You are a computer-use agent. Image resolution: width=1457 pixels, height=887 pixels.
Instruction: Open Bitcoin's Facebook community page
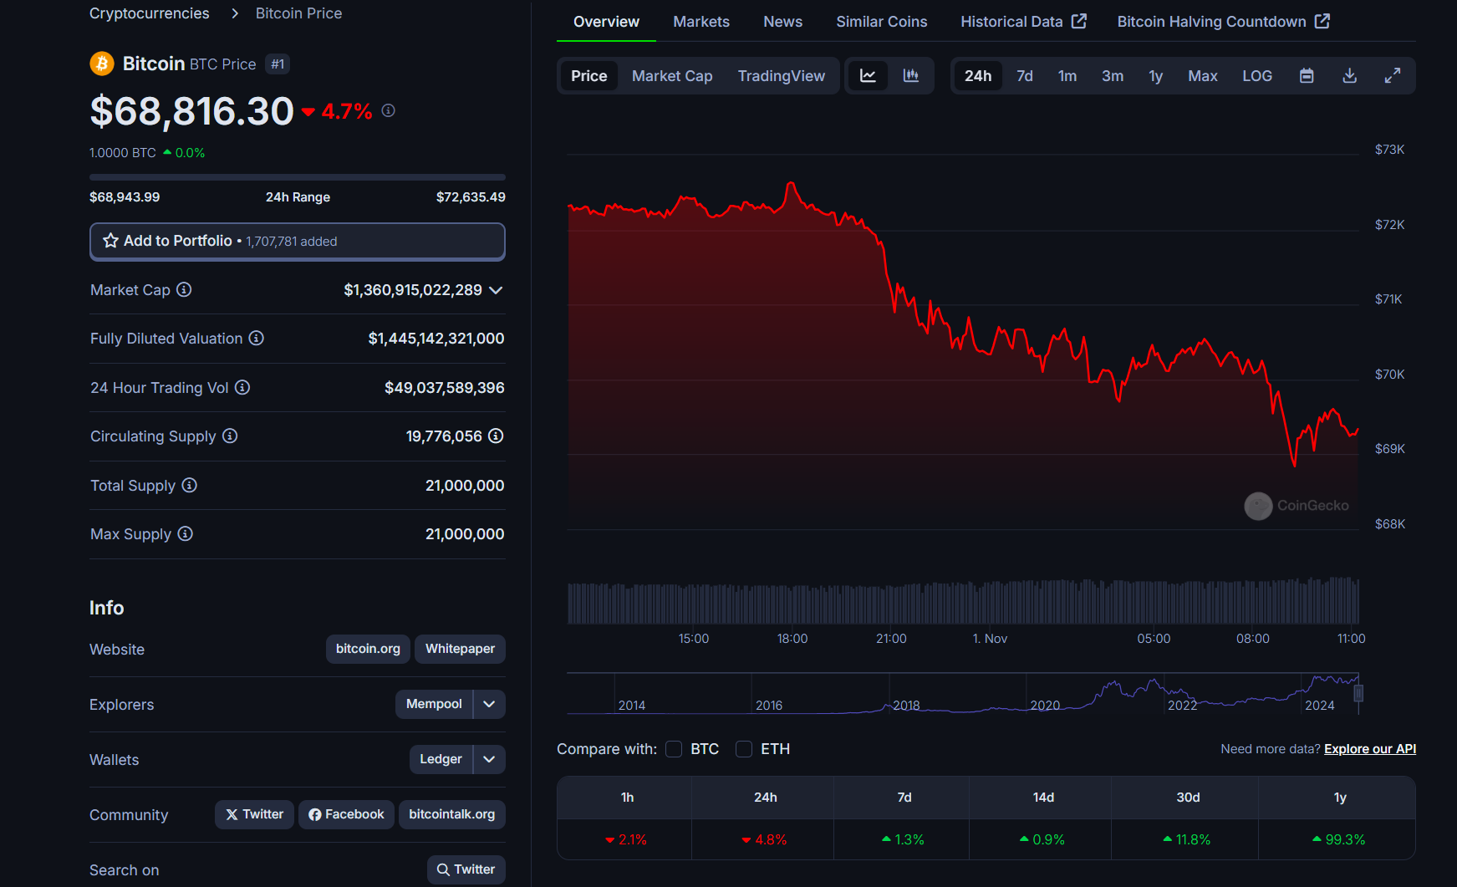[346, 813]
